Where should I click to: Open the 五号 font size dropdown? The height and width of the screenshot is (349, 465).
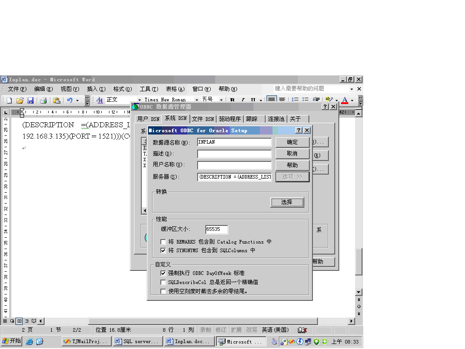pyautogui.click(x=221, y=100)
